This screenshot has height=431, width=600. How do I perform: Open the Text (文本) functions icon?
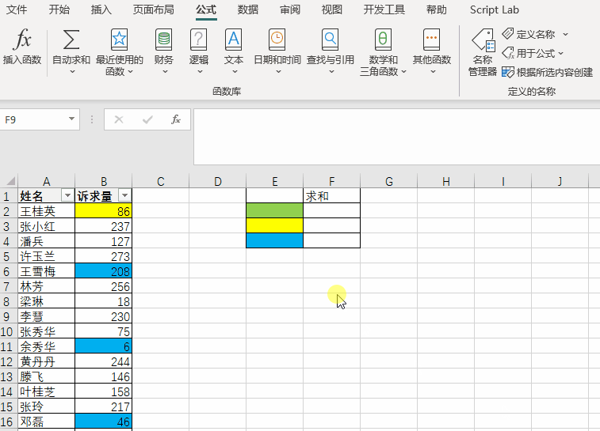[x=233, y=40]
